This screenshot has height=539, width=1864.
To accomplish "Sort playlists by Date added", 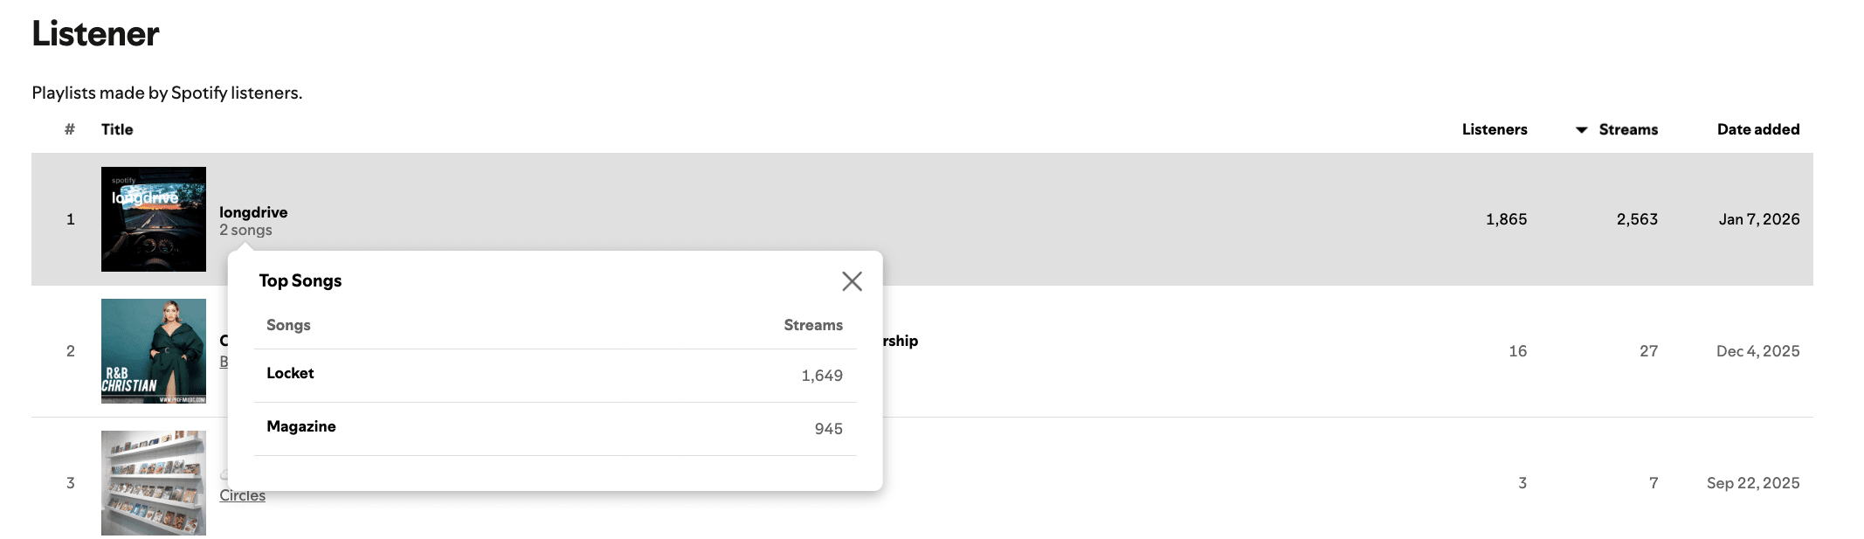I will (x=1757, y=129).
